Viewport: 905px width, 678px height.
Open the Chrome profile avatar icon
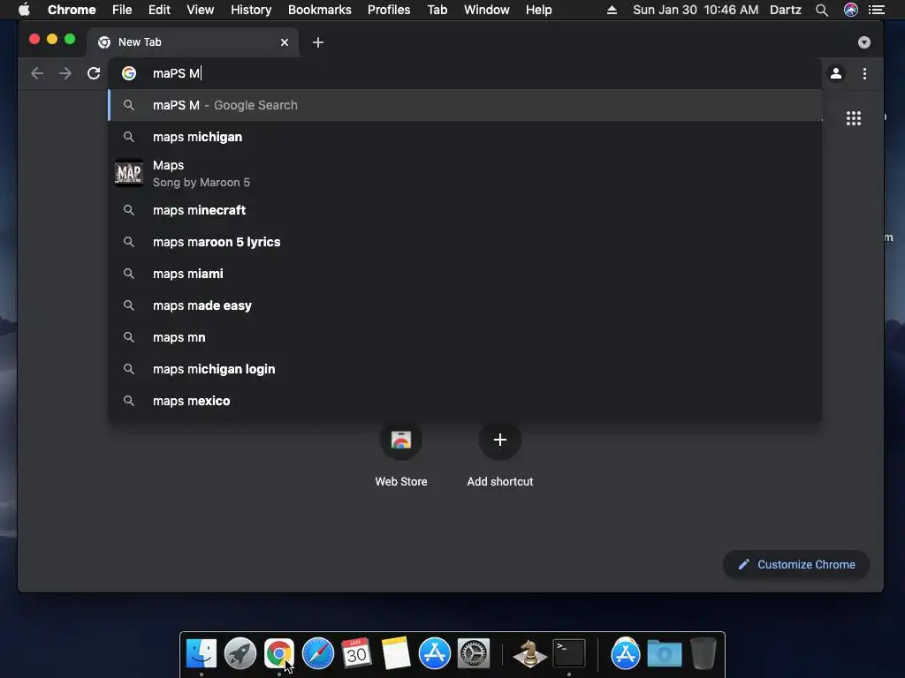[x=836, y=73]
